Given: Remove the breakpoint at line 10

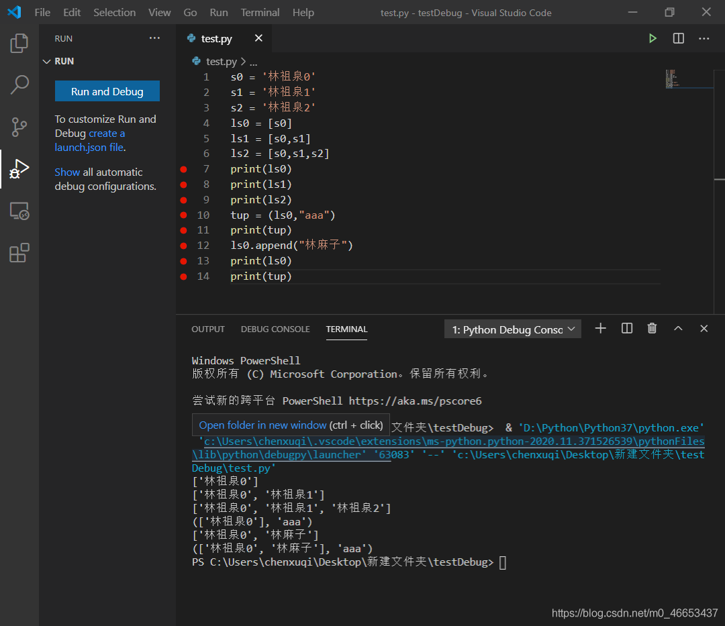Looking at the screenshot, I should point(184,215).
